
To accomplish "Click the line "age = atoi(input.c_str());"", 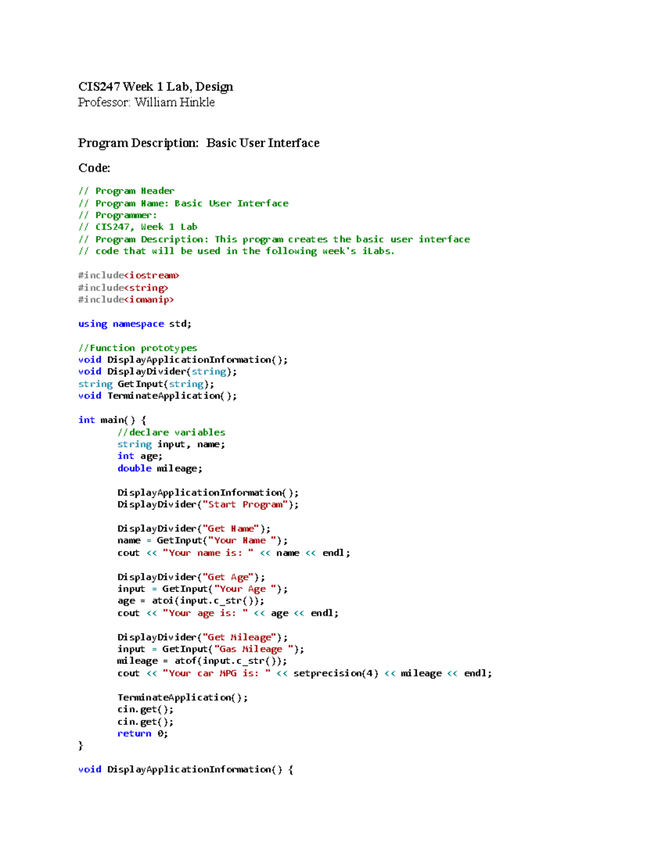I will pyautogui.click(x=191, y=601).
